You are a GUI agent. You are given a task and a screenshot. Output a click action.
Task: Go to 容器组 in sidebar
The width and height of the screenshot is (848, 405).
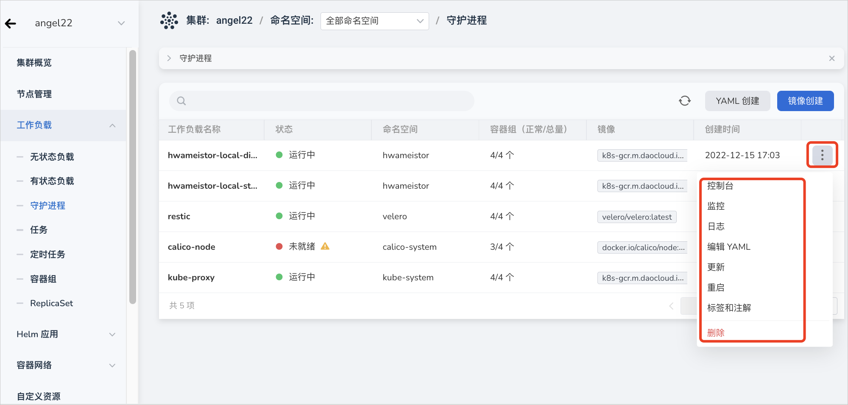point(43,279)
